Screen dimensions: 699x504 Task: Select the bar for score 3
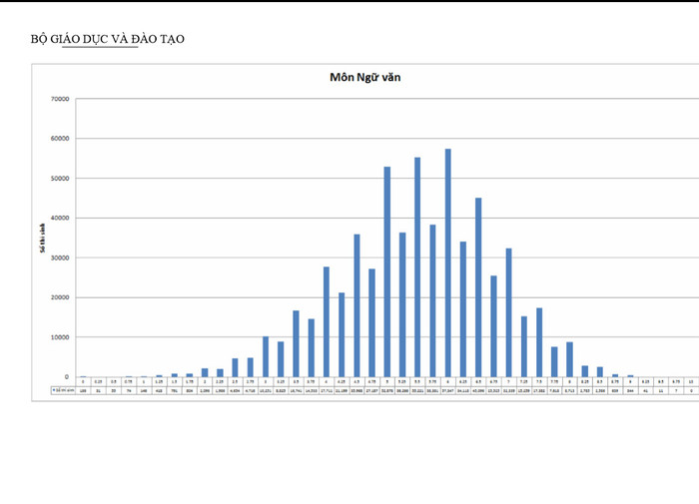pyautogui.click(x=265, y=356)
